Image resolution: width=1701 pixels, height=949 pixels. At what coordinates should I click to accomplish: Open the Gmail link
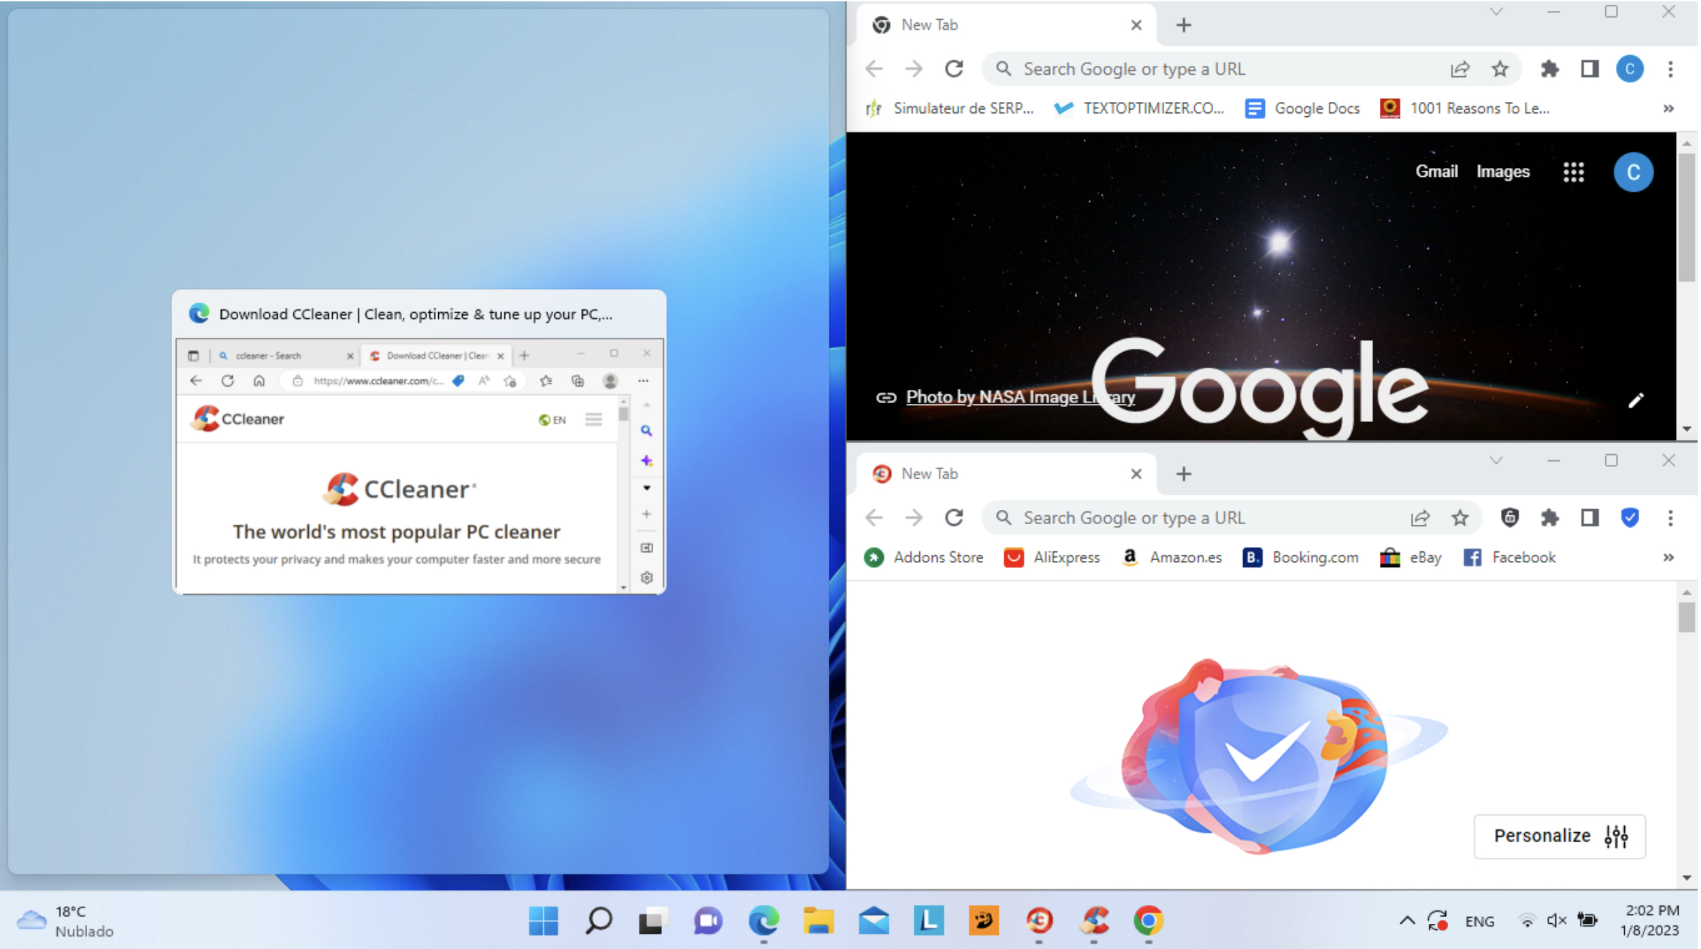1437,172
